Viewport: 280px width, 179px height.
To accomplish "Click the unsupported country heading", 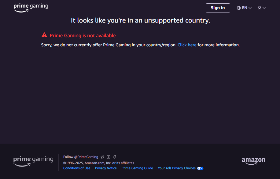I will click(140, 20).
